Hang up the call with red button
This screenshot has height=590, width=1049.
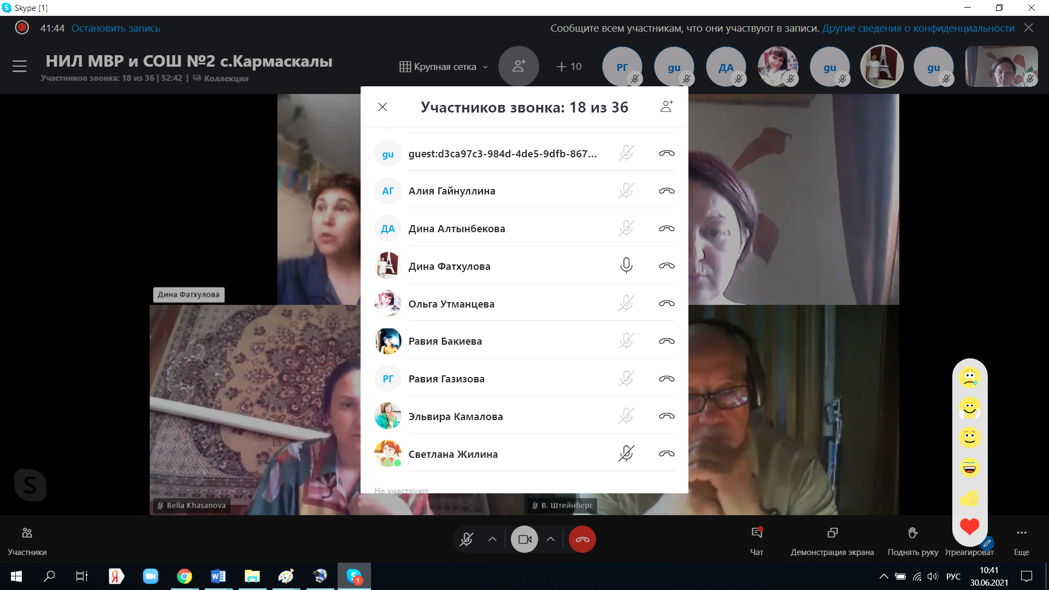(x=582, y=539)
